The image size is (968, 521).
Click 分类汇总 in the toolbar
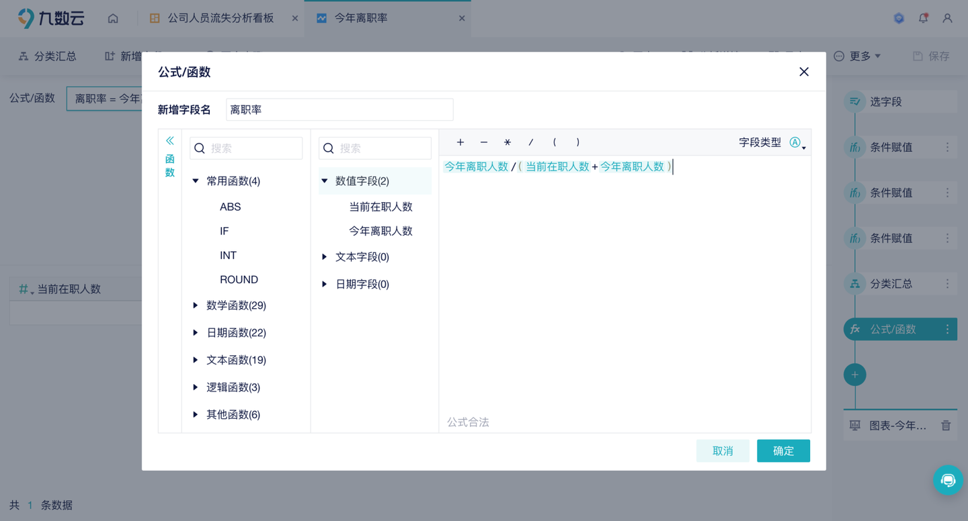point(47,56)
